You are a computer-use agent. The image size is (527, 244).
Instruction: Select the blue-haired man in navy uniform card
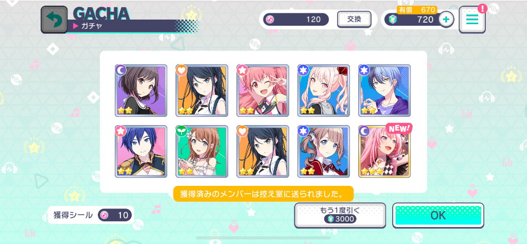(x=141, y=151)
